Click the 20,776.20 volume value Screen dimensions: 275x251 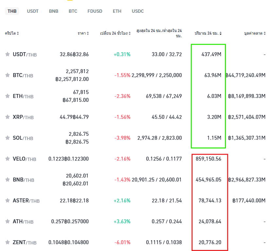[x=210, y=242]
